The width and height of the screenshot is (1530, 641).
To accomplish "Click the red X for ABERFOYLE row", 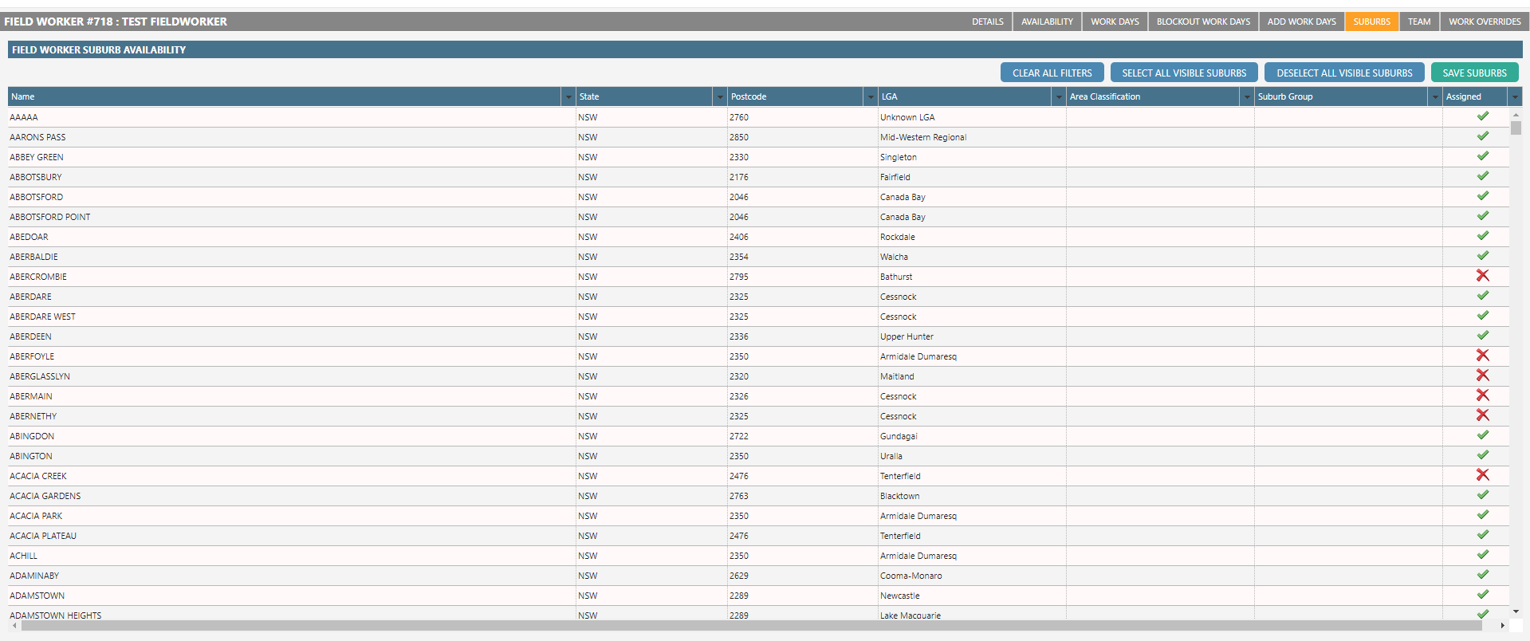I will (x=1482, y=356).
